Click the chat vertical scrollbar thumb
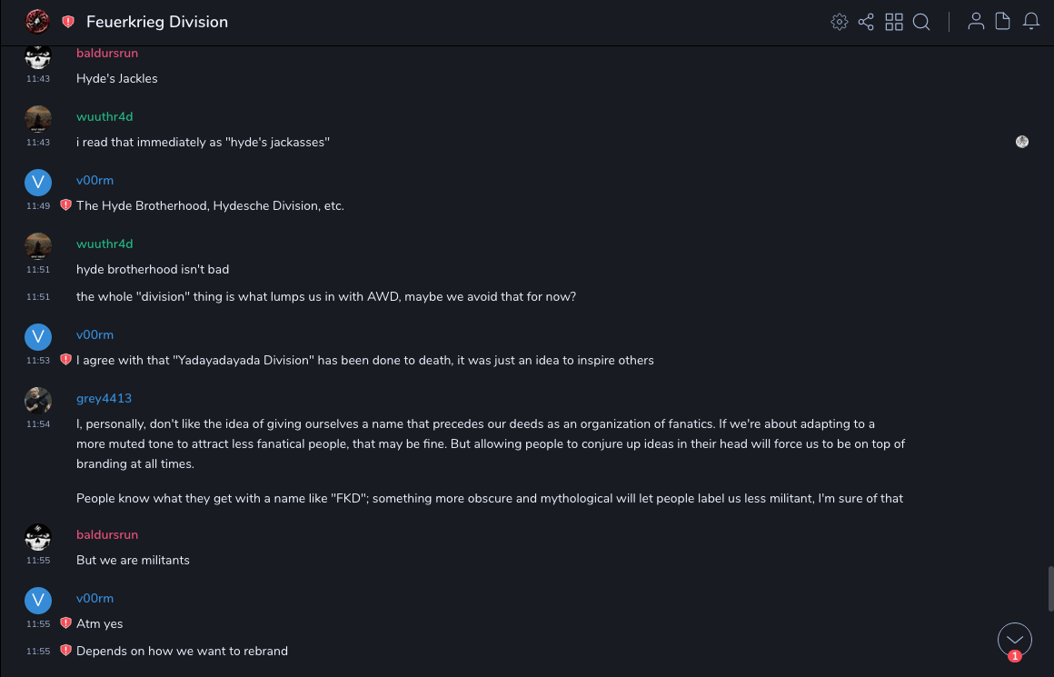 tap(1050, 591)
